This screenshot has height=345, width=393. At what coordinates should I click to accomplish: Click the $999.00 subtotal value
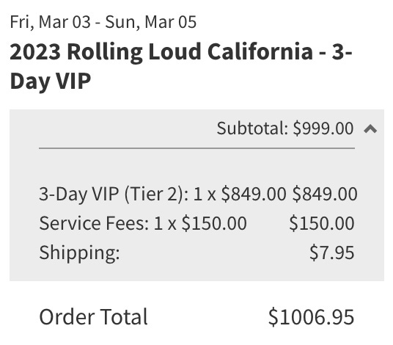coord(323,128)
